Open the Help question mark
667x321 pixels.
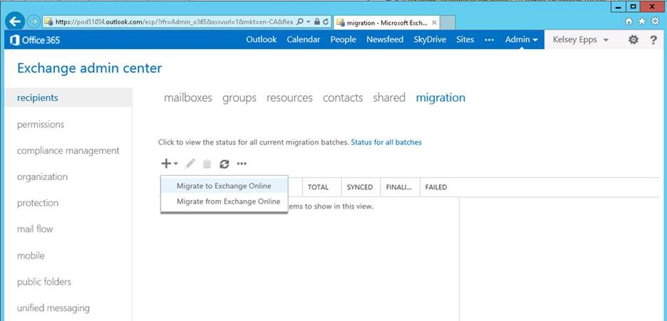(653, 40)
